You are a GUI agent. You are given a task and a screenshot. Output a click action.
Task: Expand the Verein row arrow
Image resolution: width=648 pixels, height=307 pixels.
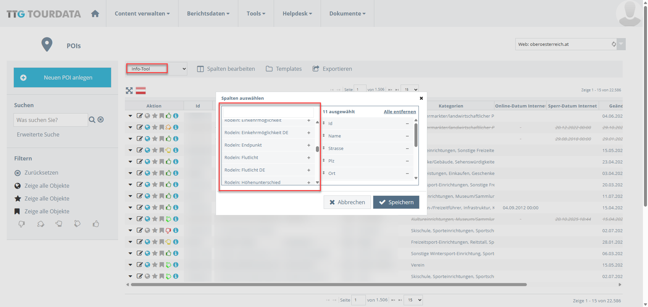coord(130,265)
